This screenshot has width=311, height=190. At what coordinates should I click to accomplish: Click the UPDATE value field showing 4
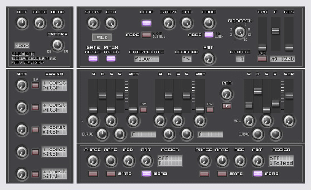[240, 58]
